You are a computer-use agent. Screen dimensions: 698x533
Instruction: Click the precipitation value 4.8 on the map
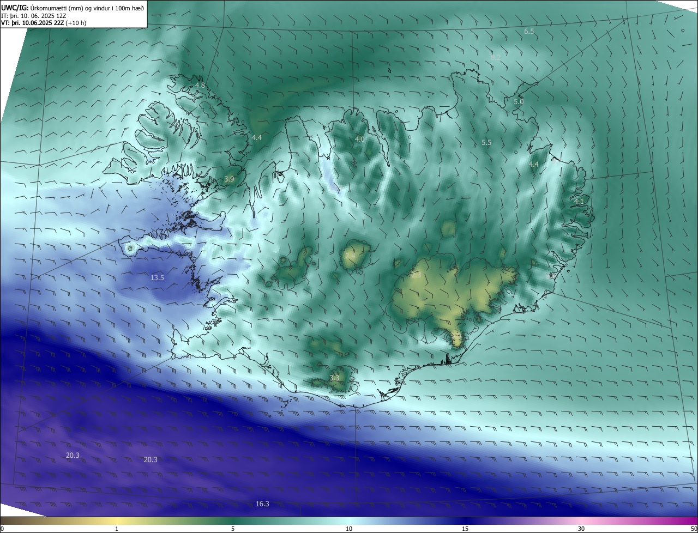pyautogui.click(x=200, y=86)
